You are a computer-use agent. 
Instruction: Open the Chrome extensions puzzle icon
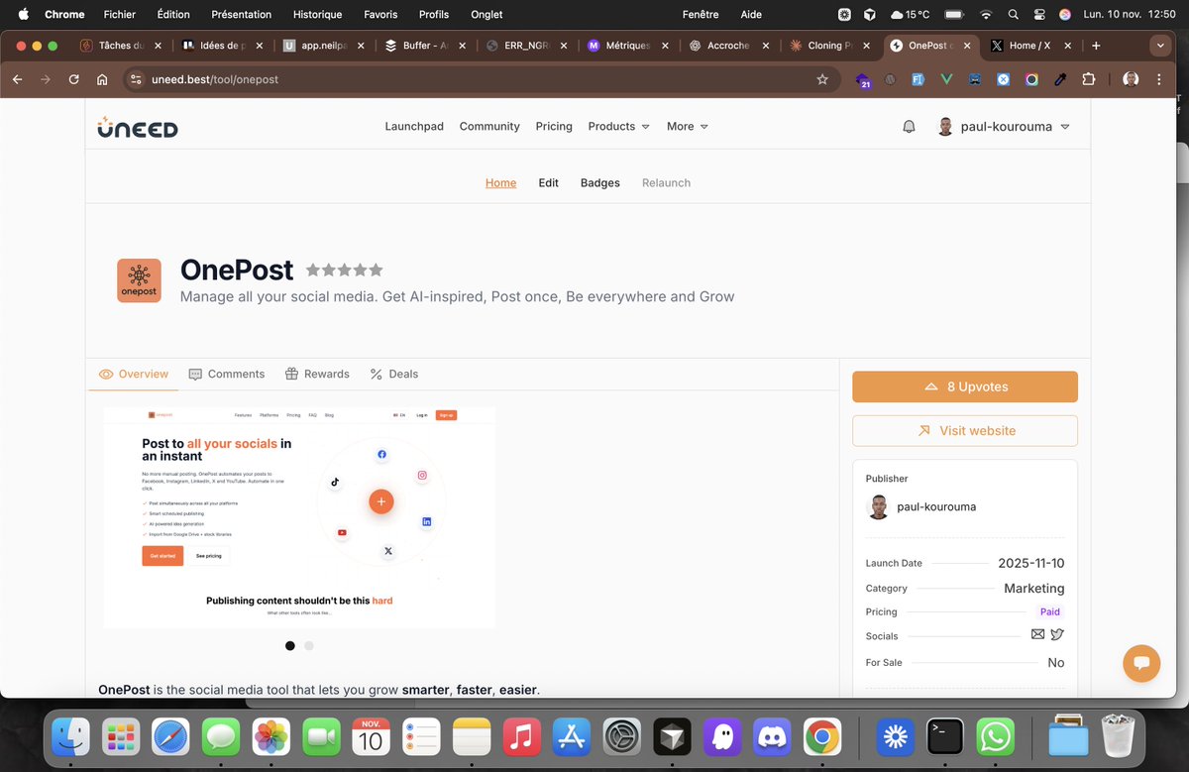coord(1088,79)
